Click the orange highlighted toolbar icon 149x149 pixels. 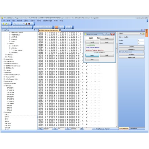(56, 27)
